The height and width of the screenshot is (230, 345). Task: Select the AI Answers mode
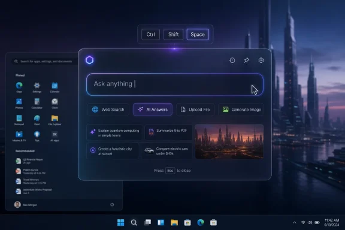[x=153, y=110]
